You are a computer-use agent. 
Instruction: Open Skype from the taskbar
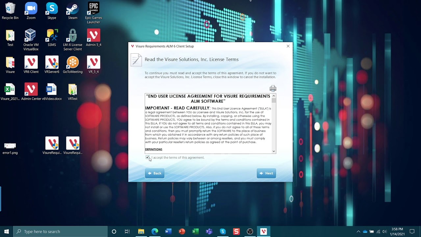click(223, 231)
